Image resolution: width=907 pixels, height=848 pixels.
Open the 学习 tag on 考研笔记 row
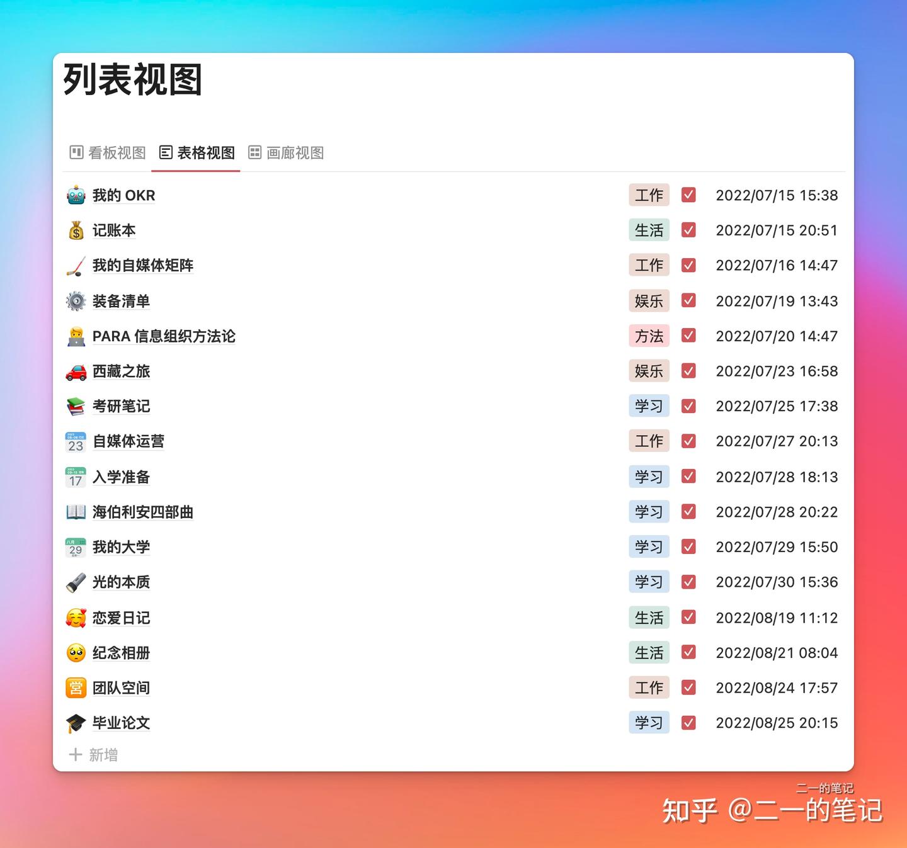tap(649, 406)
